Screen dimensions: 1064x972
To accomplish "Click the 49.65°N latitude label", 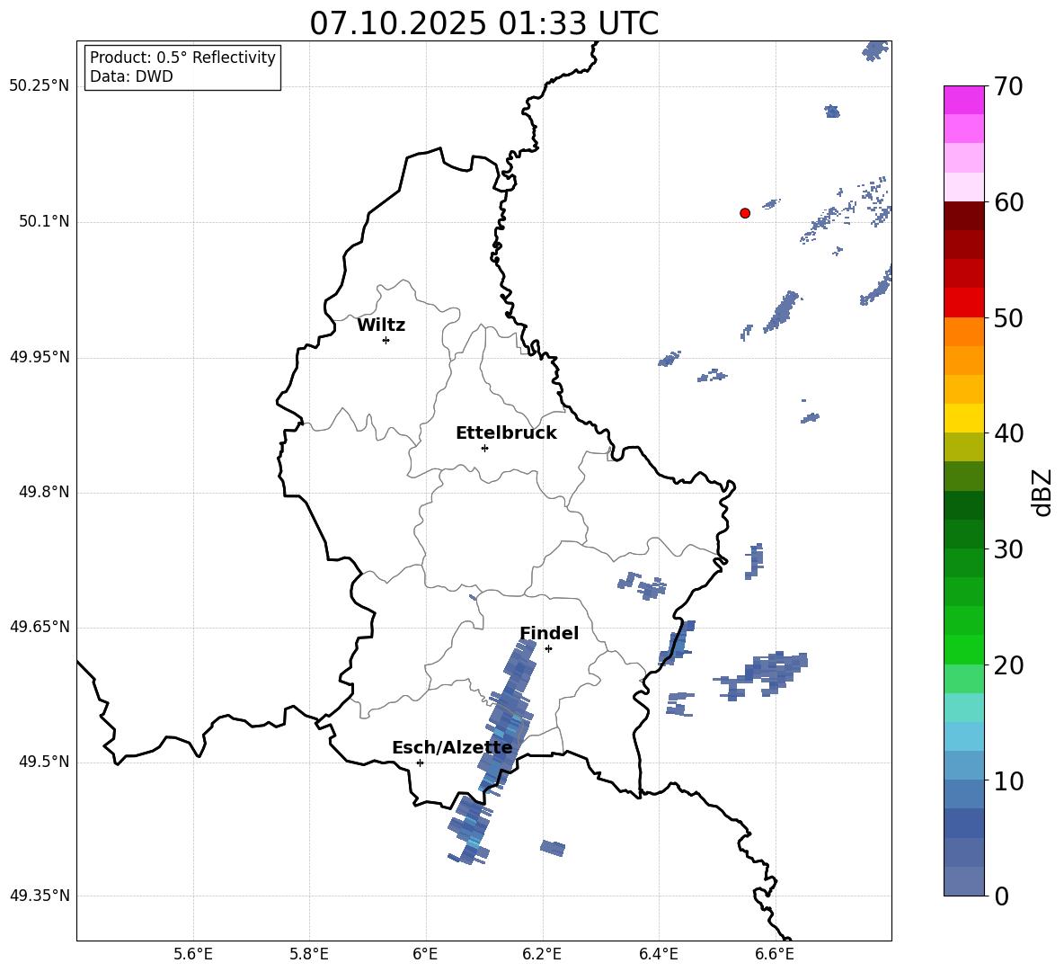I will pos(40,627).
